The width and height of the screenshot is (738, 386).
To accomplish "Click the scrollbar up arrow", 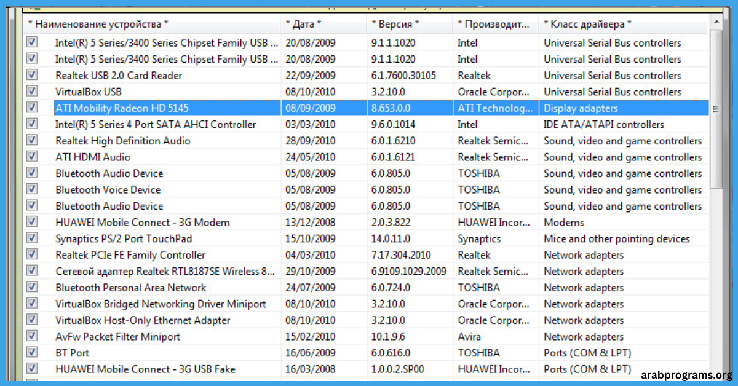I will (x=715, y=22).
